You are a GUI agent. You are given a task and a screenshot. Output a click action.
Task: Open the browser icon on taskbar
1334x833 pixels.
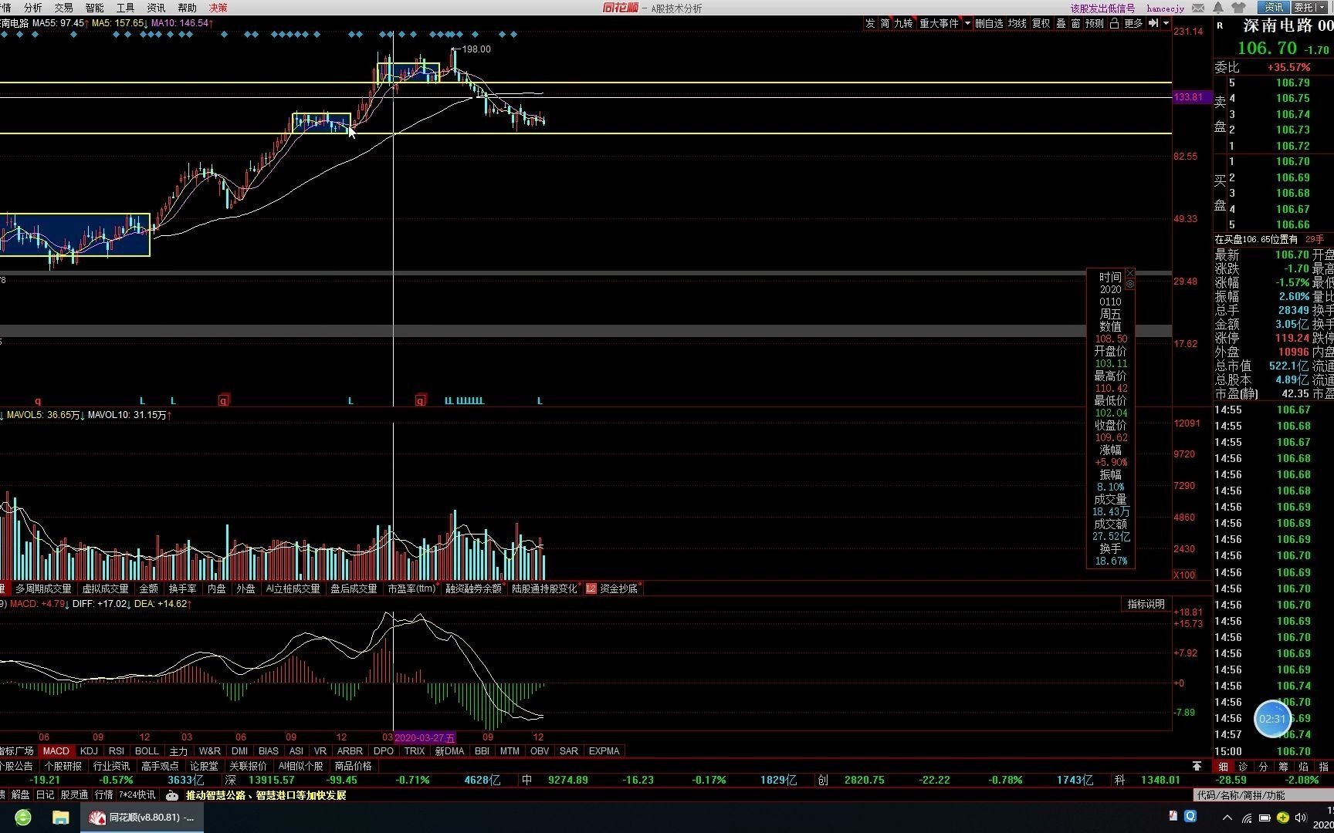point(23,818)
